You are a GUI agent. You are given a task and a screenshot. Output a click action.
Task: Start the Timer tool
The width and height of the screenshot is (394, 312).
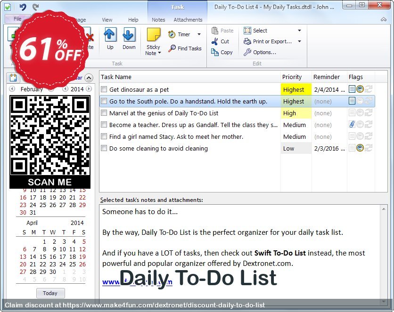coord(179,34)
